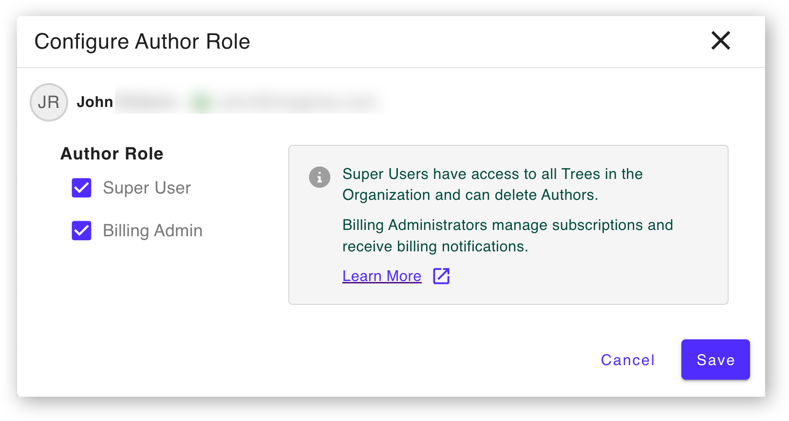
Task: Click the JR avatar circle
Action: (x=49, y=102)
